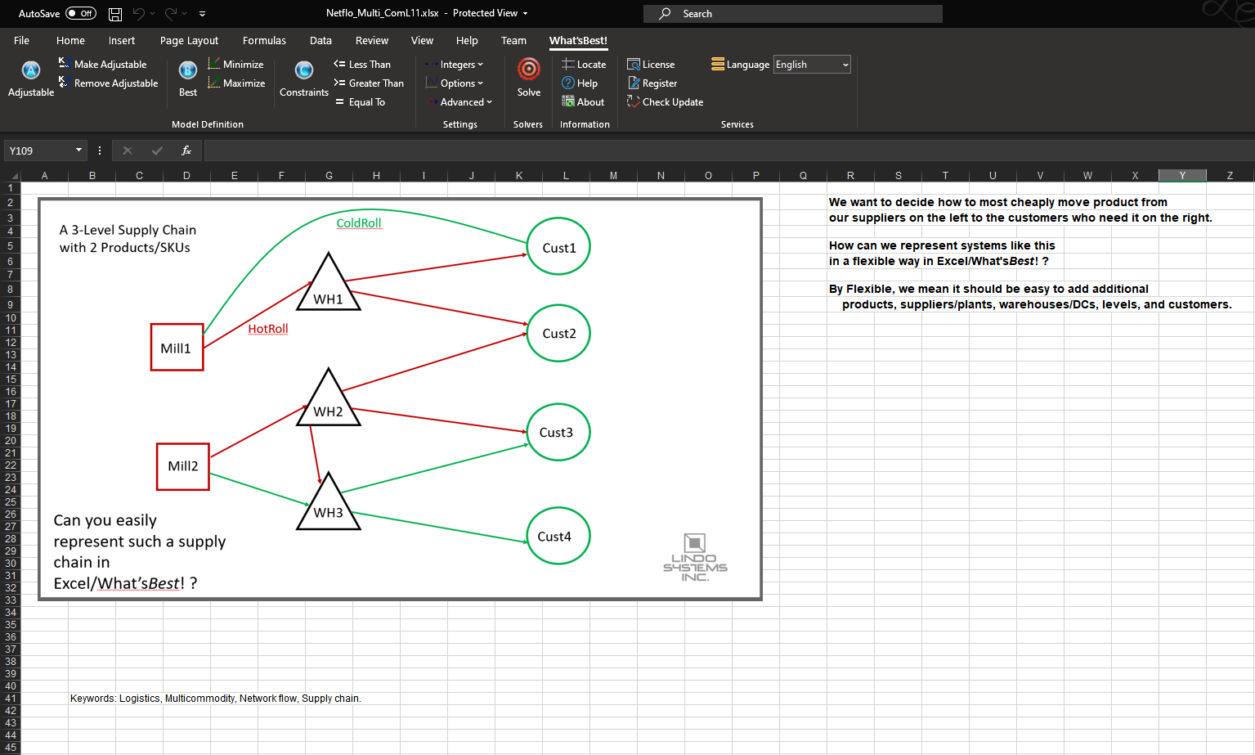Open the Constraints tool
The width and height of the screenshot is (1255, 755).
point(304,79)
